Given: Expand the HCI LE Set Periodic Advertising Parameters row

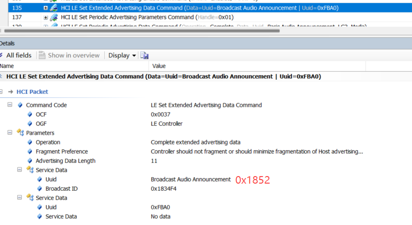Looking at the screenshot, I should (x=46, y=18).
